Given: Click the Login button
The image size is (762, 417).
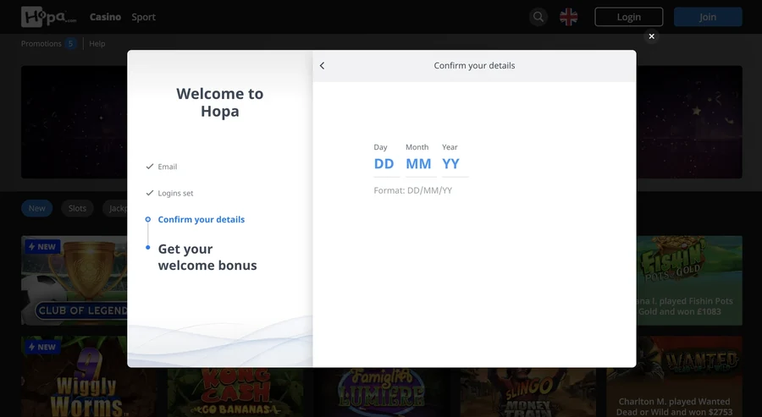Looking at the screenshot, I should (628, 17).
